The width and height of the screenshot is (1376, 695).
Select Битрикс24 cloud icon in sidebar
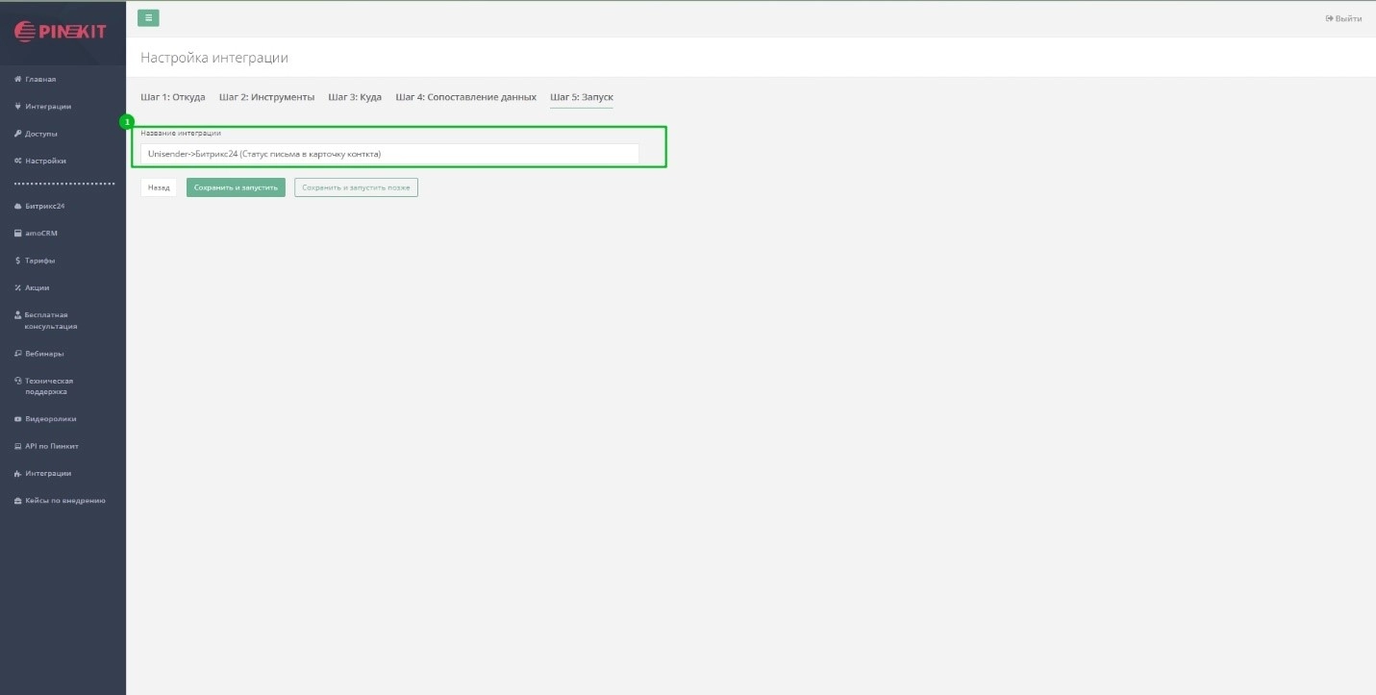point(17,206)
